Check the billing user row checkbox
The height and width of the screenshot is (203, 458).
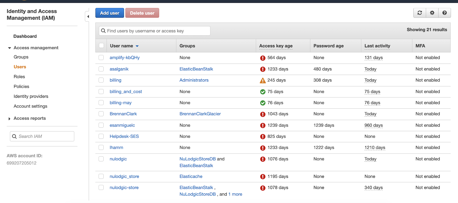pos(101,80)
